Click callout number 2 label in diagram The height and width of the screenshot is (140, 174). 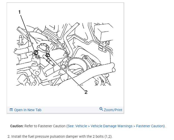86,92
